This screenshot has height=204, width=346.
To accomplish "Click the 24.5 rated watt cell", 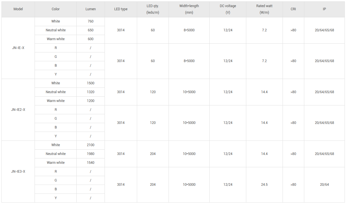I will (264, 185).
